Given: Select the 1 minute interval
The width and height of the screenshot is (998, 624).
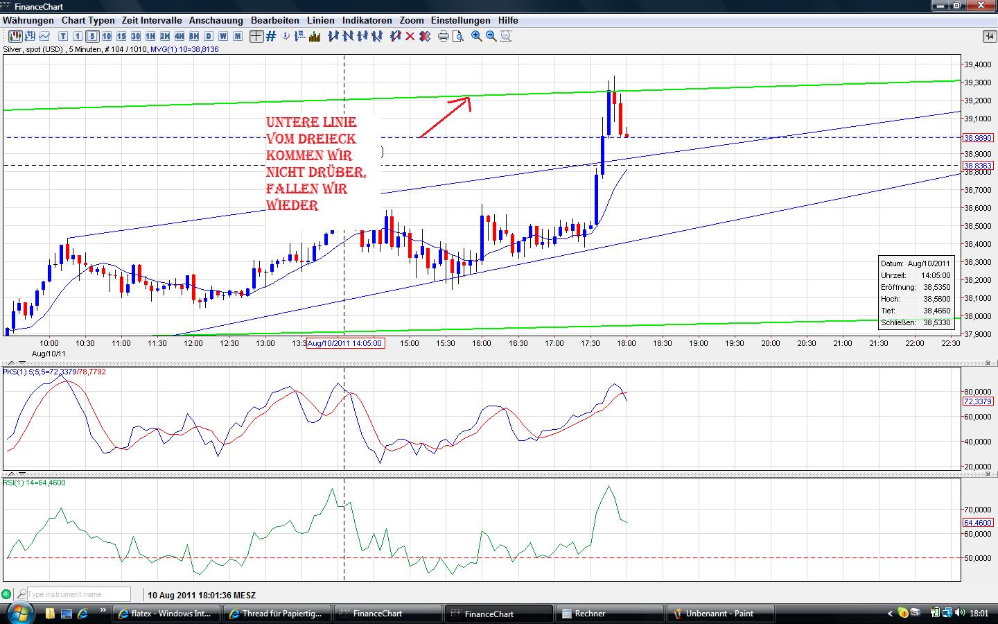Looking at the screenshot, I should click(78, 36).
